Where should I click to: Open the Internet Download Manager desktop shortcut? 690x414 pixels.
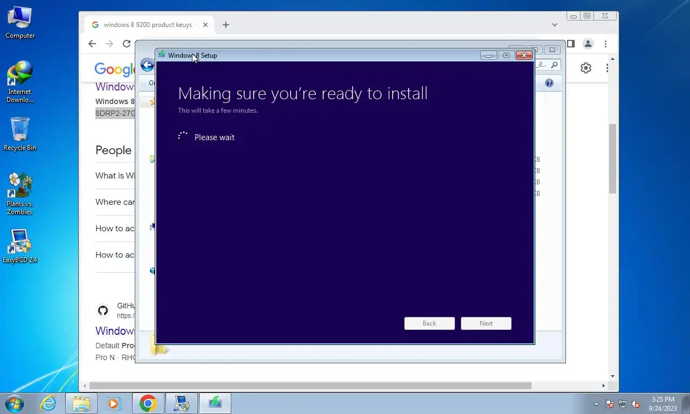(x=20, y=82)
